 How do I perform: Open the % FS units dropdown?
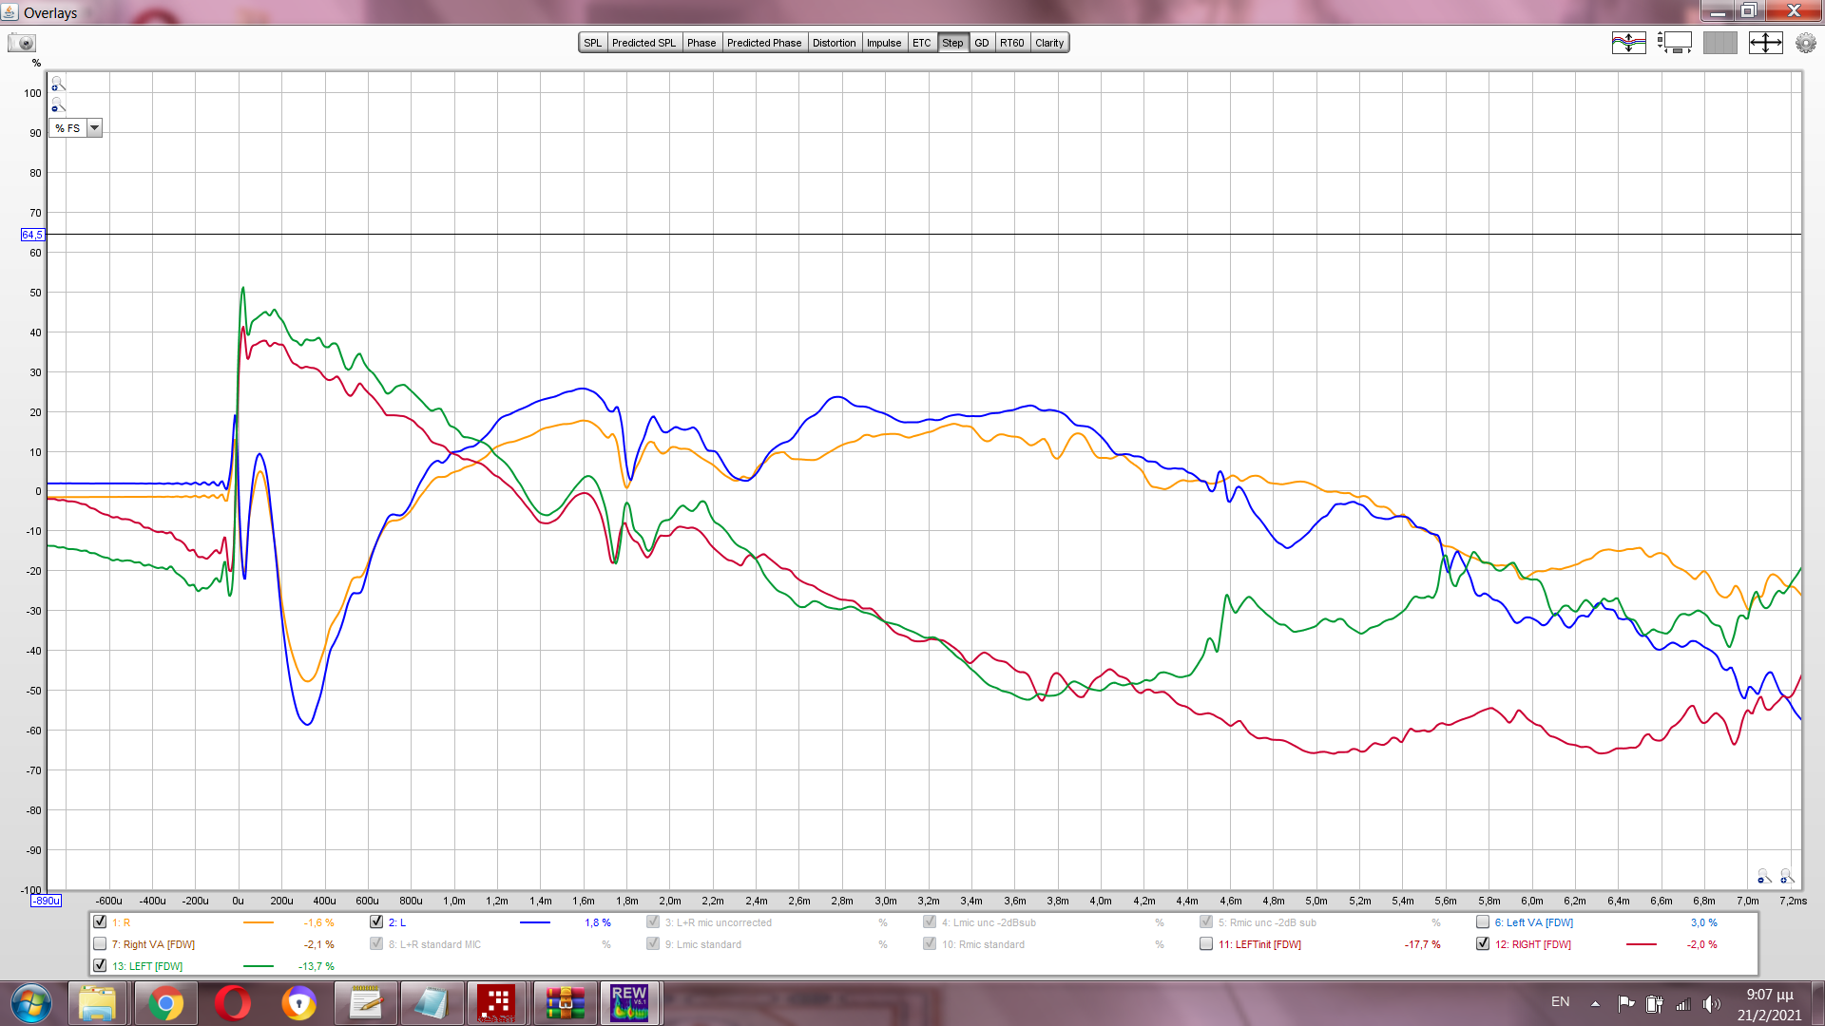pos(94,128)
